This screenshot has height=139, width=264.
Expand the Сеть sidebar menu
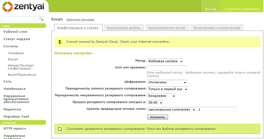pyautogui.click(x=8, y=81)
